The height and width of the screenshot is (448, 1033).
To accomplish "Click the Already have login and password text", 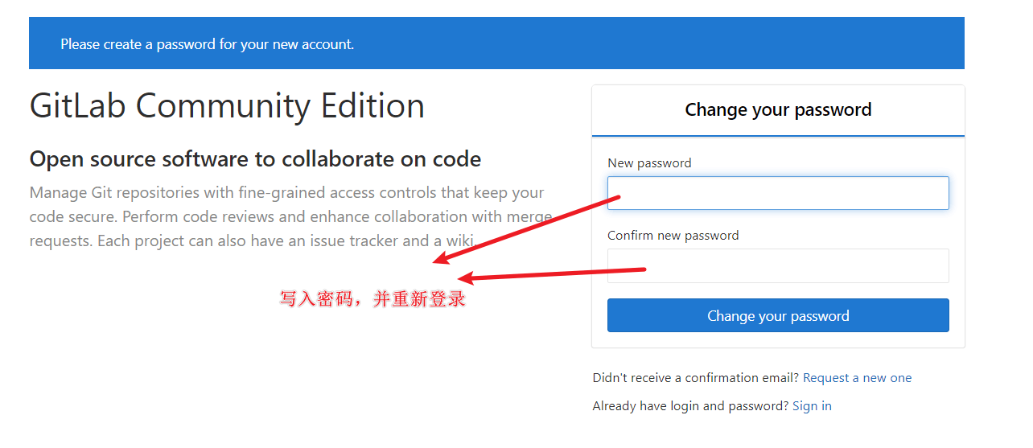I will 690,406.
